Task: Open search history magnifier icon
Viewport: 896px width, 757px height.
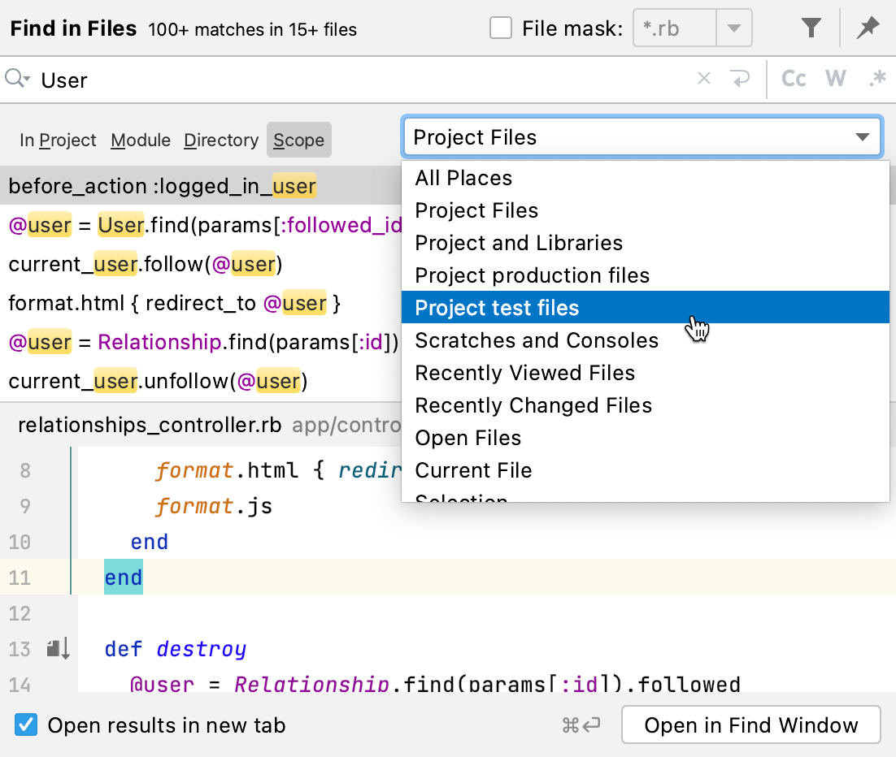Action: coord(17,79)
